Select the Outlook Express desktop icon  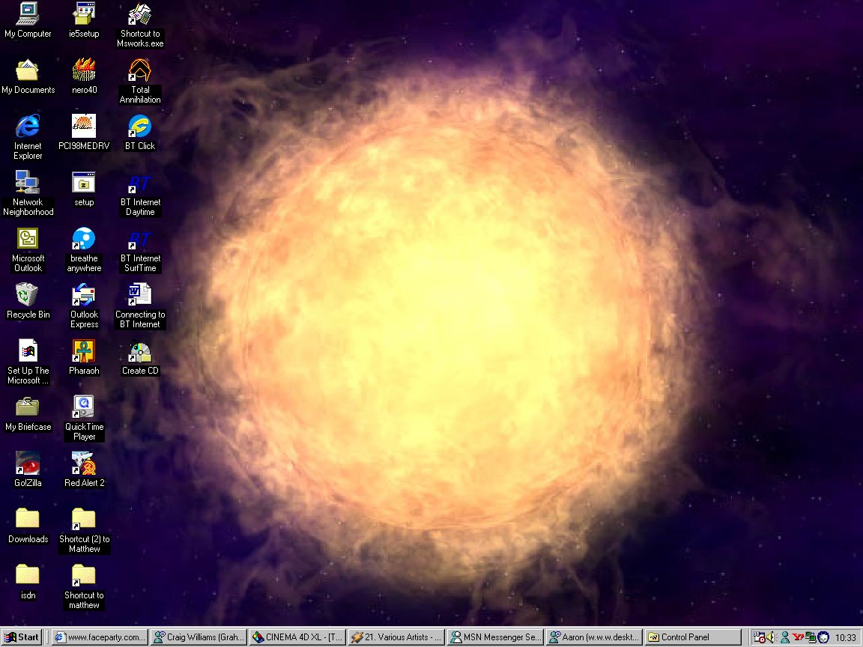[x=84, y=297]
